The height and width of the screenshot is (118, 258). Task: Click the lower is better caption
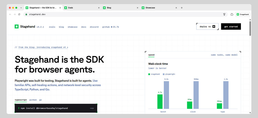157,68
